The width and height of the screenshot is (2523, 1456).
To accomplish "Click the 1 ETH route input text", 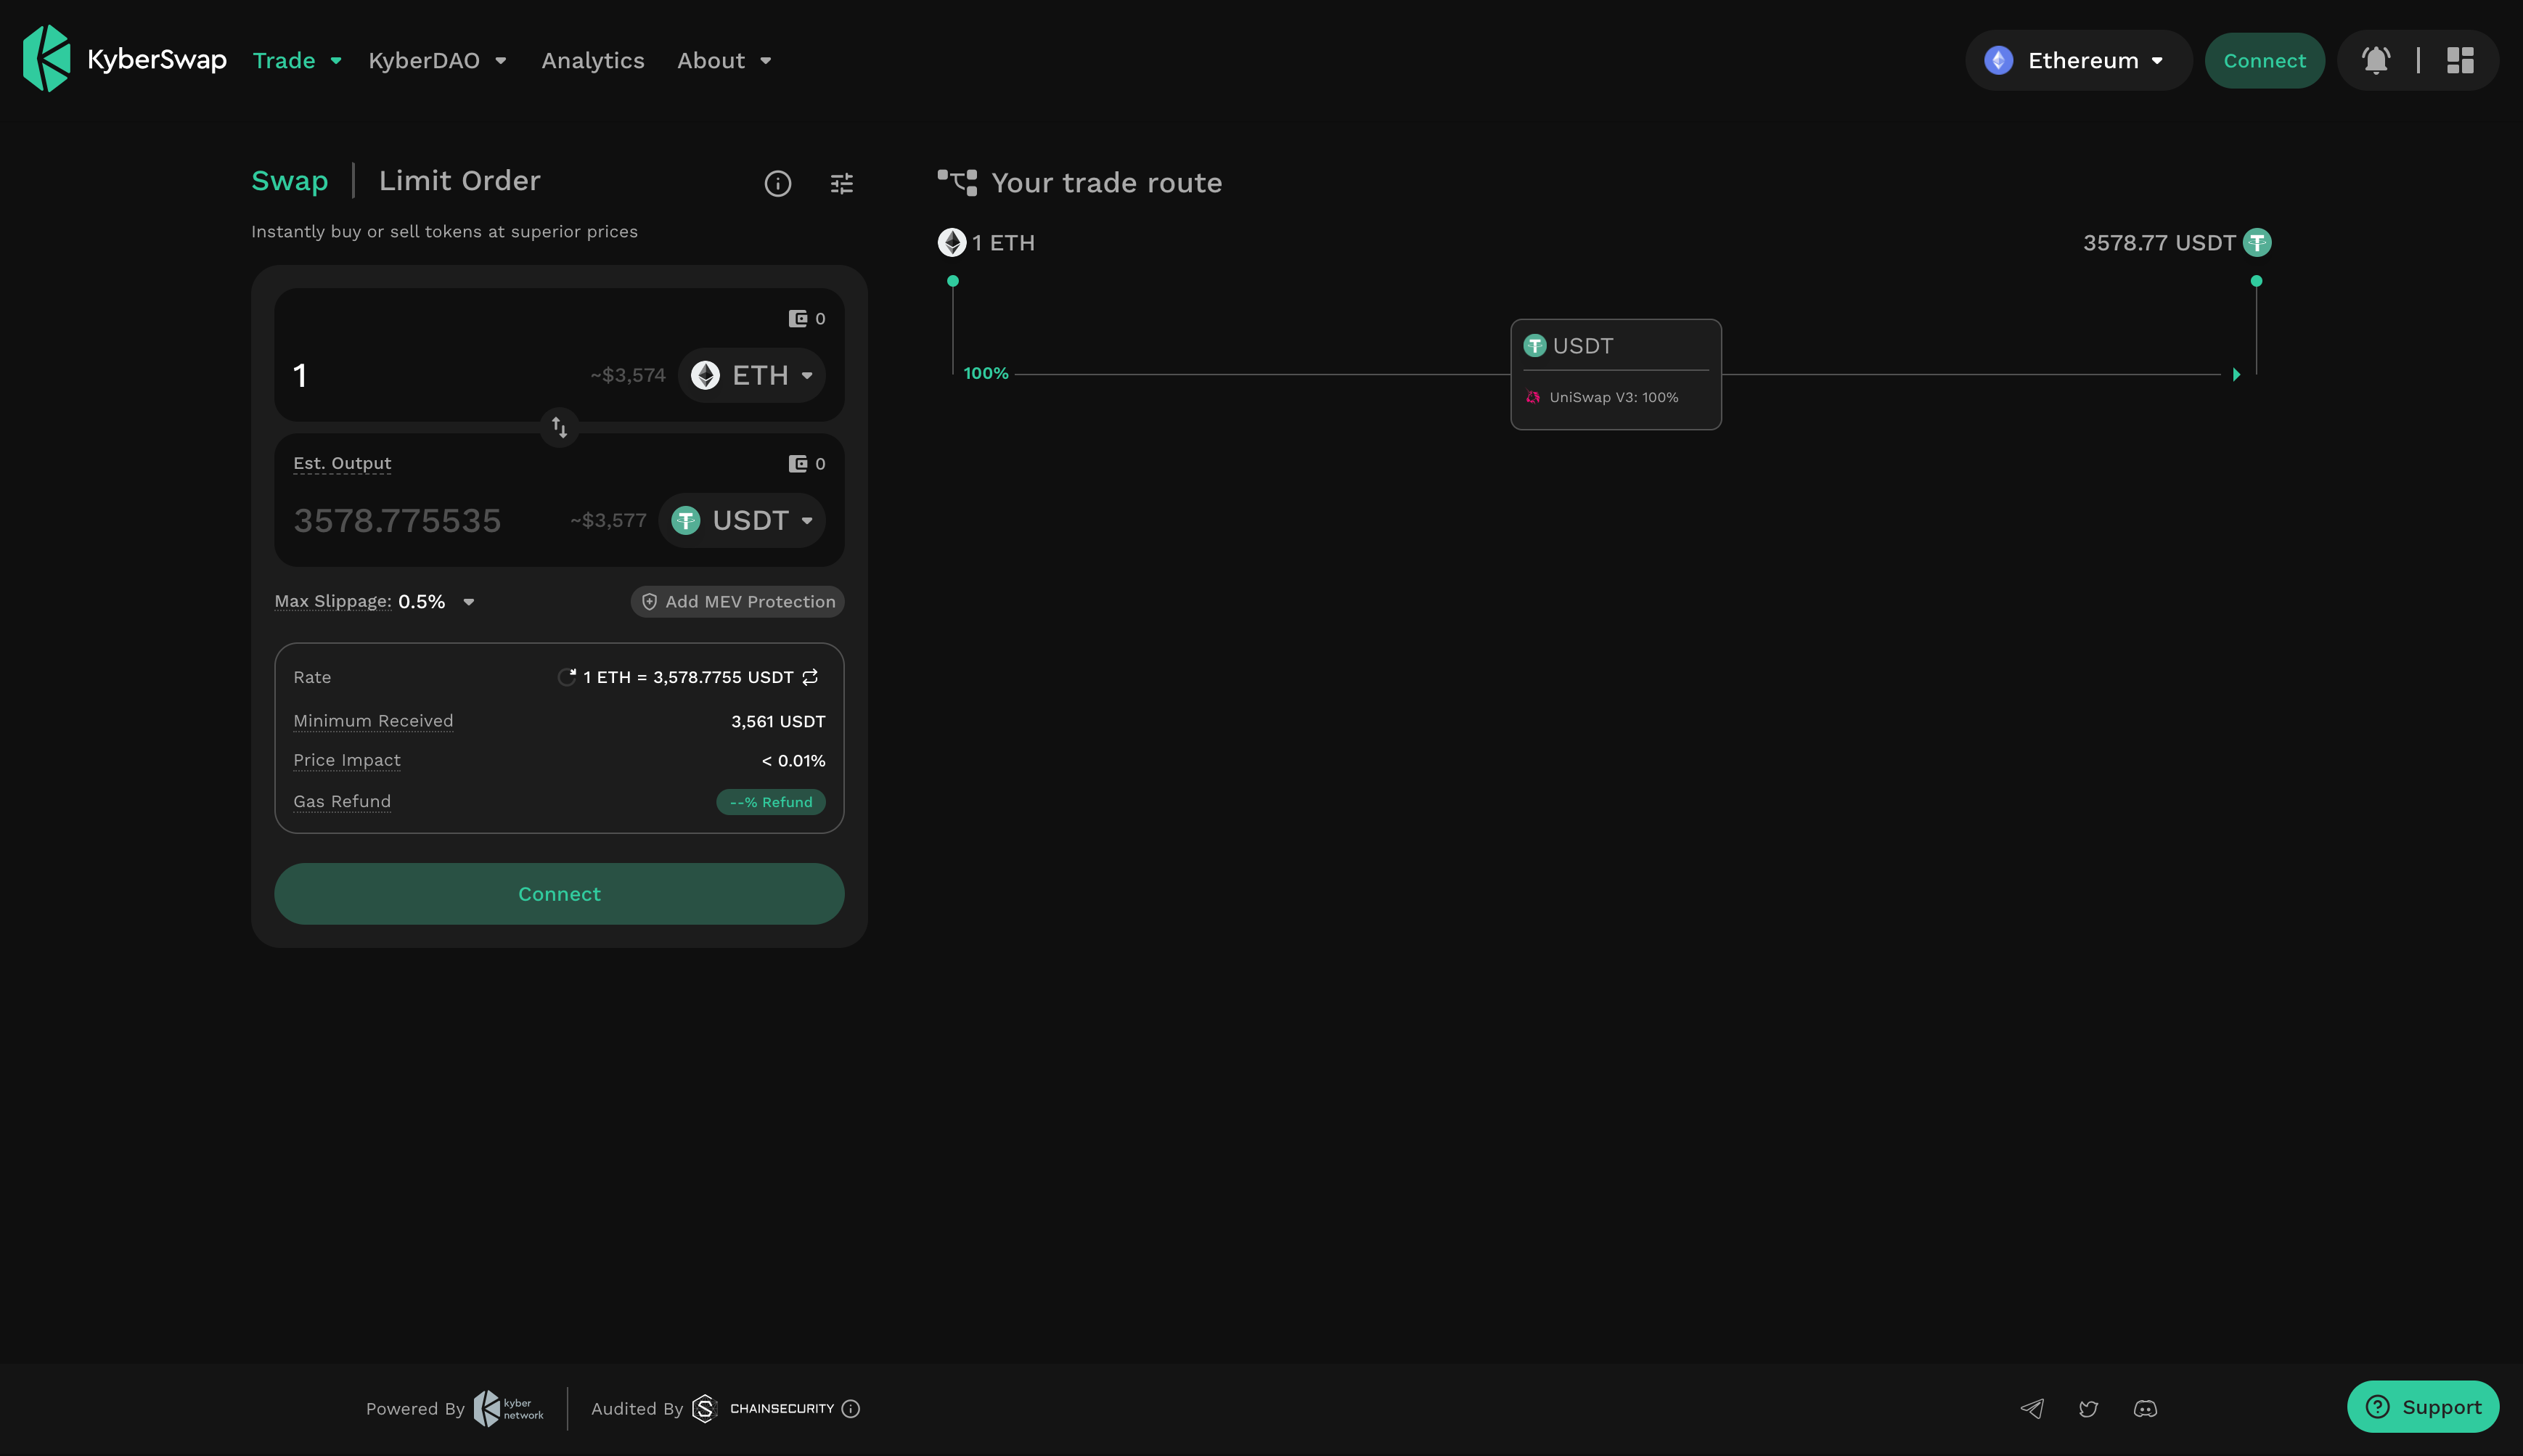I will click(1003, 243).
